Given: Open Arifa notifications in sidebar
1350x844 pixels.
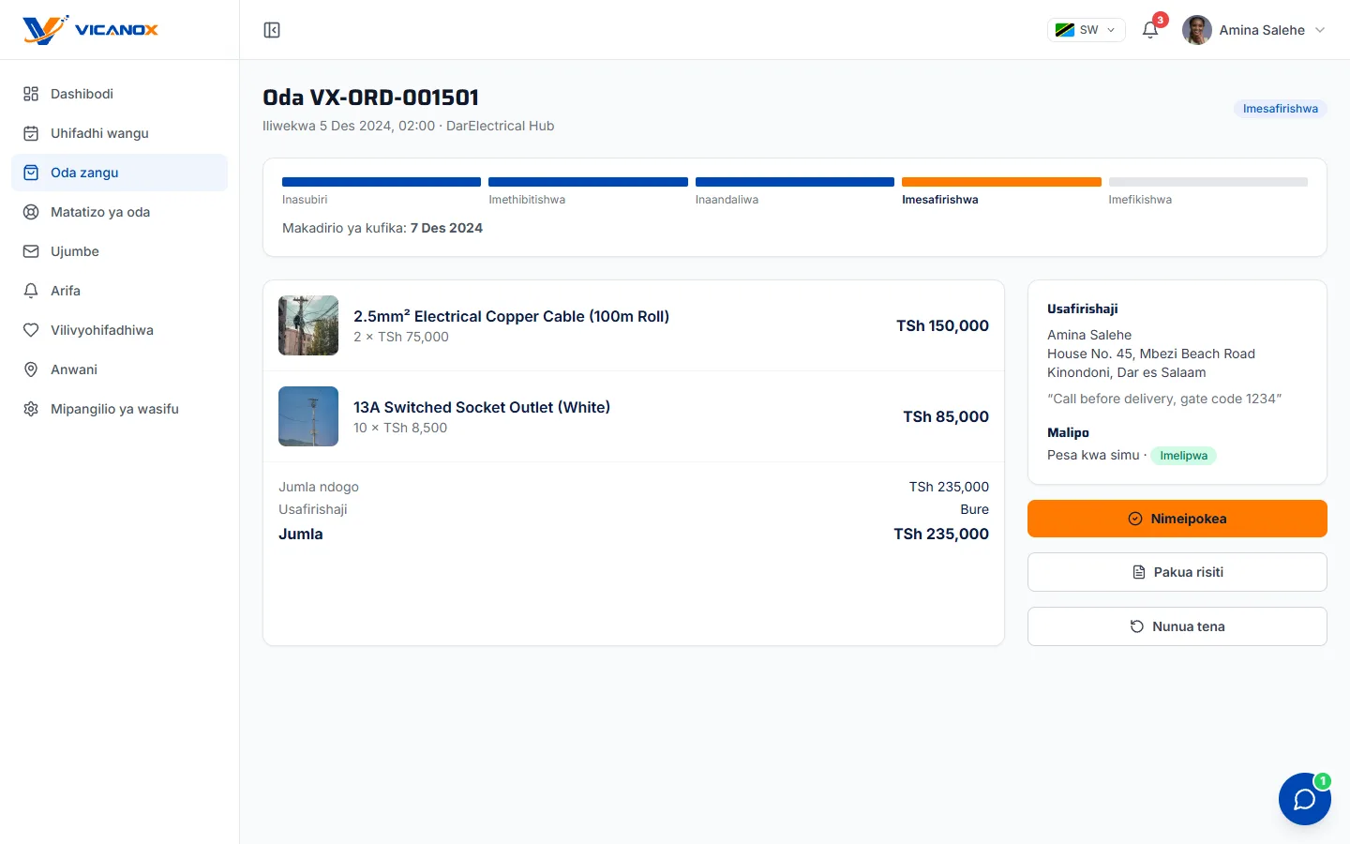Looking at the screenshot, I should 119,291.
